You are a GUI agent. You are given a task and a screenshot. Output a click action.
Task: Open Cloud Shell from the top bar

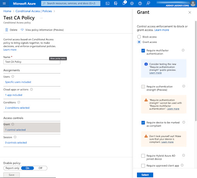click(x=107, y=3)
